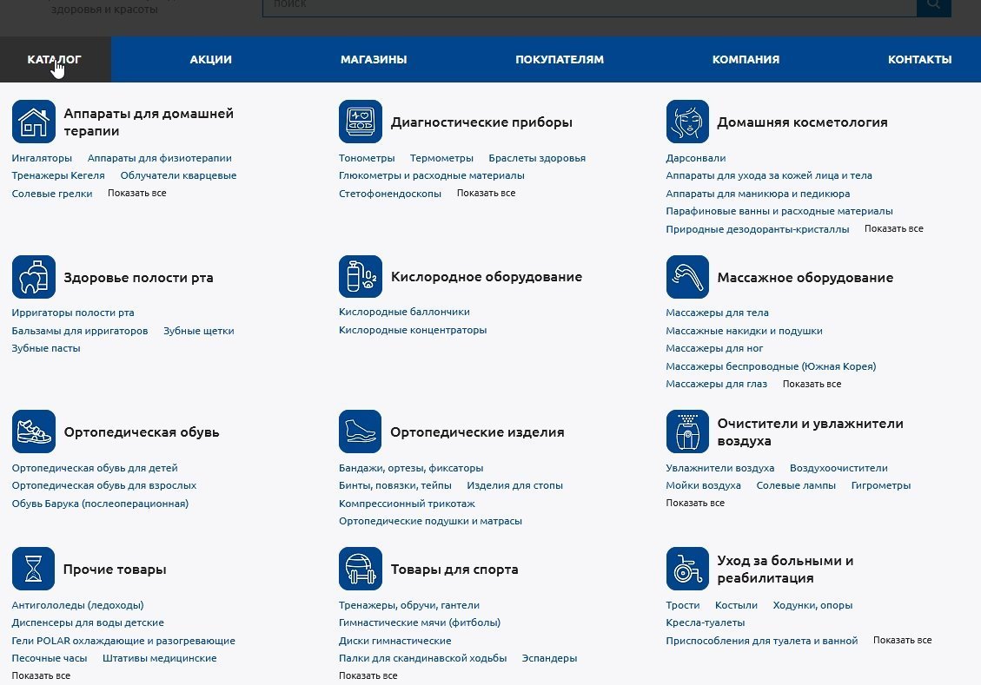Viewport: 981px width, 685px height.
Task: Expand Показать все under Очистители и увлажнители воздуха
Action: [695, 503]
